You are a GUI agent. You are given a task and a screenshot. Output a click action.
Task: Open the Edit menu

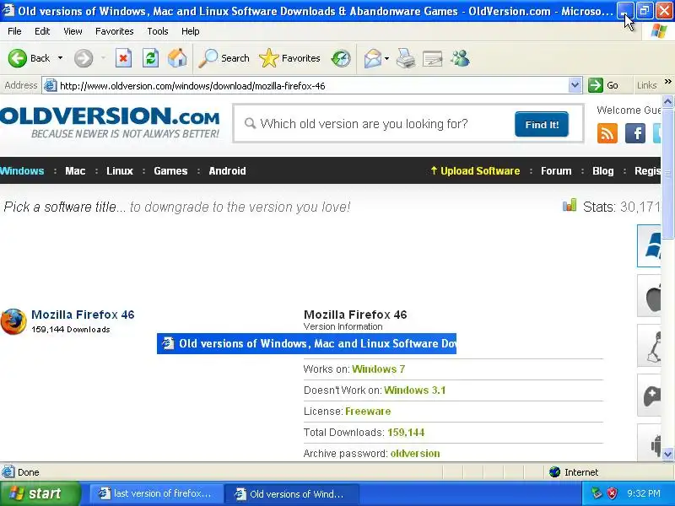pyautogui.click(x=42, y=31)
